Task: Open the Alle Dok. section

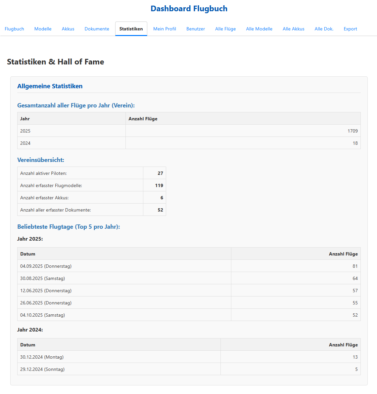Action: 324,29
